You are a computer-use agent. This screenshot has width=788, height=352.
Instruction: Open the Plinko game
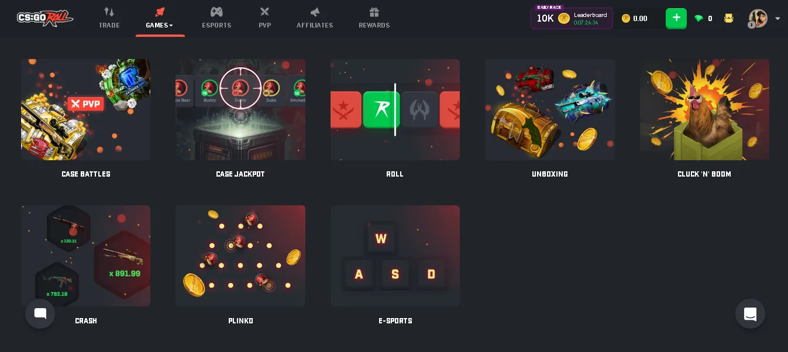coord(240,256)
